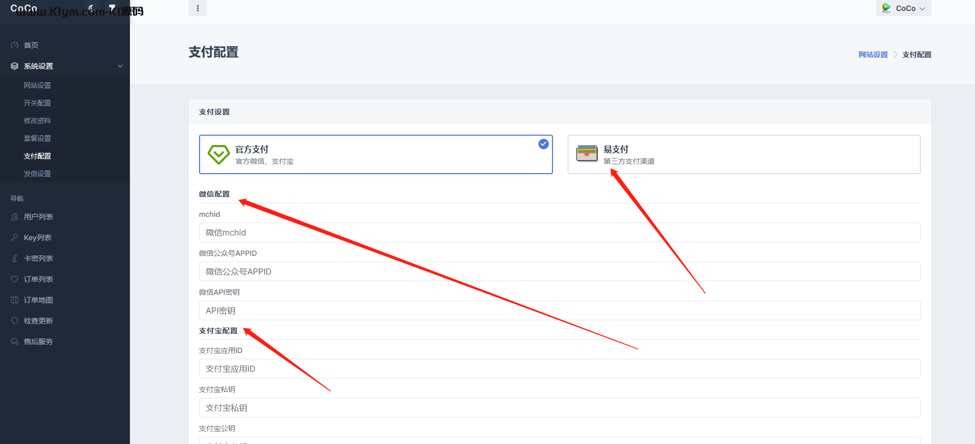The width and height of the screenshot is (975, 444).
Task: Go to 发信设置 sidebar menu item
Action: [37, 174]
